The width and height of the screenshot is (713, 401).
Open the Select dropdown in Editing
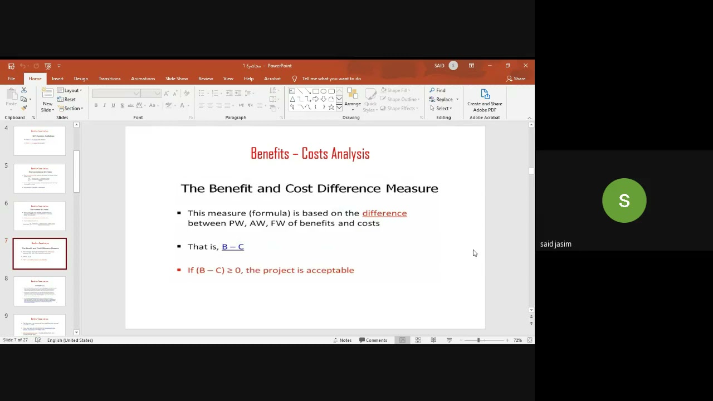point(441,109)
